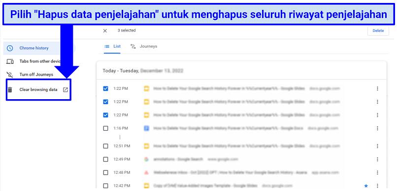Open the Google Slides page link at 12:42 PM
The width and height of the screenshot is (397, 191).
pos(205,186)
